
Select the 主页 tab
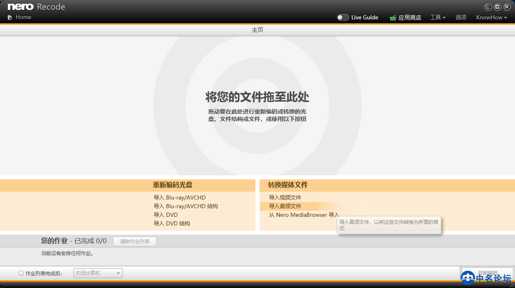[x=257, y=29]
